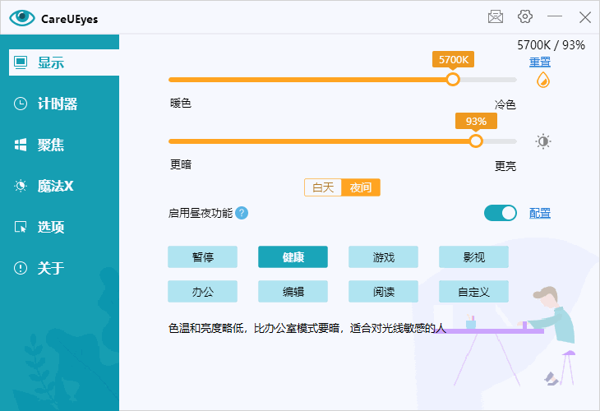
Task: Click the mail feedback icon in title bar
Action: (x=496, y=16)
